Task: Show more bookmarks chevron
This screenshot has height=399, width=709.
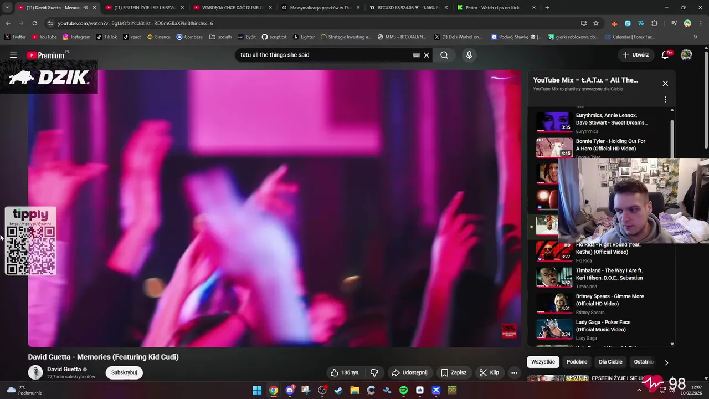Action: 696,37
